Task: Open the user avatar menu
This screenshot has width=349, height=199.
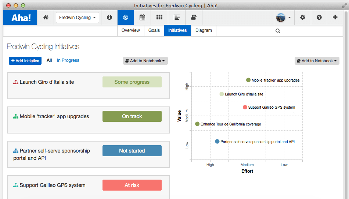Action: coord(283,17)
